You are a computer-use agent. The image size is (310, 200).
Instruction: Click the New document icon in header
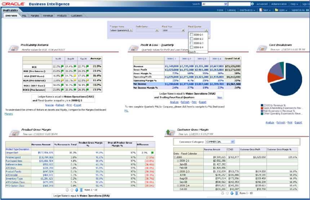tap(261, 10)
